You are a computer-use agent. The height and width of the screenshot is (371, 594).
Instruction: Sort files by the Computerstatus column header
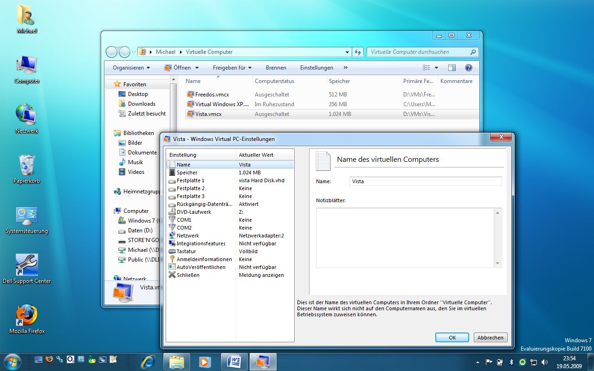[x=274, y=81]
